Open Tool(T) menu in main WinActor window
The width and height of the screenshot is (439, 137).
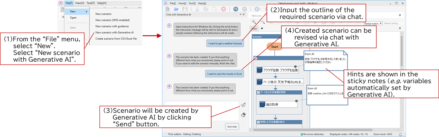[192, 3]
